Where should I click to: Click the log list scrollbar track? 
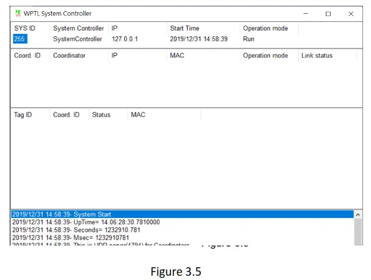tap(358, 232)
